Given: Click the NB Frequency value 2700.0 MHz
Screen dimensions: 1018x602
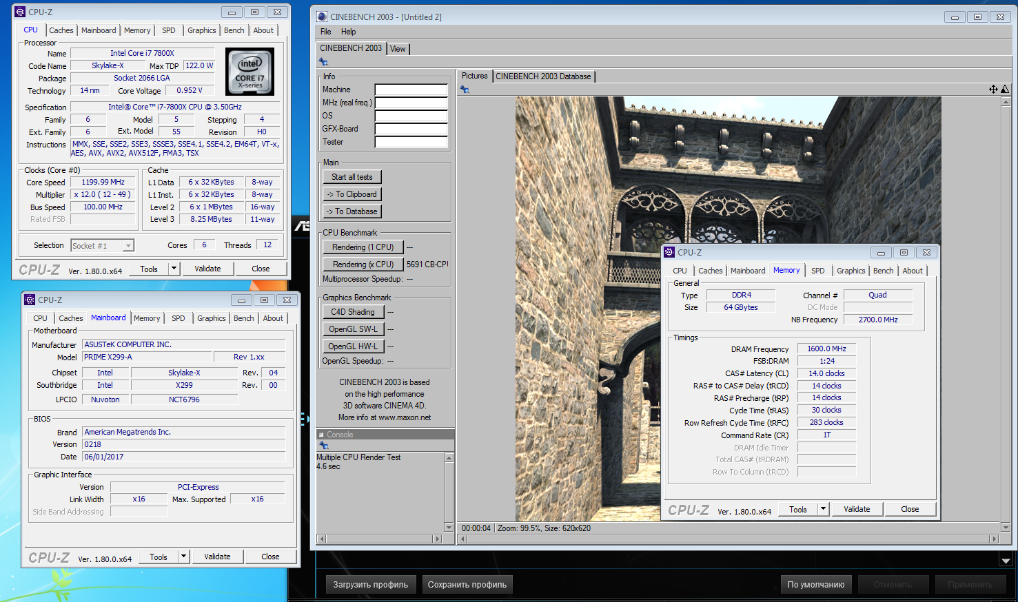Looking at the screenshot, I should (x=878, y=320).
